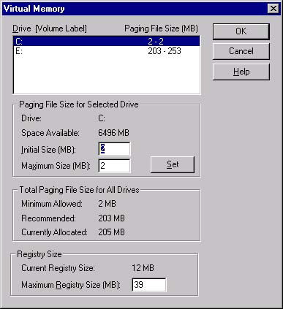Image resolution: width=283 pixels, height=309 pixels.
Task: Focus the Maximum Size (MB) field
Action: [114, 166]
